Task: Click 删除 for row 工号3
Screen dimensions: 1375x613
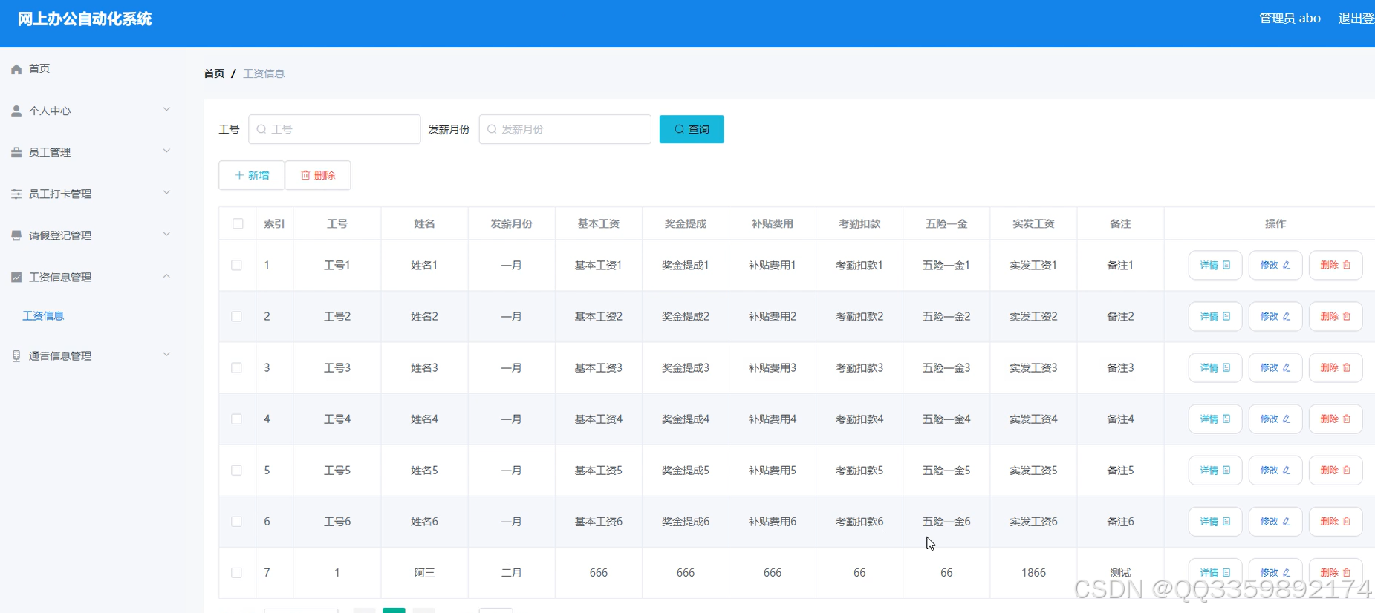Action: pos(1336,367)
